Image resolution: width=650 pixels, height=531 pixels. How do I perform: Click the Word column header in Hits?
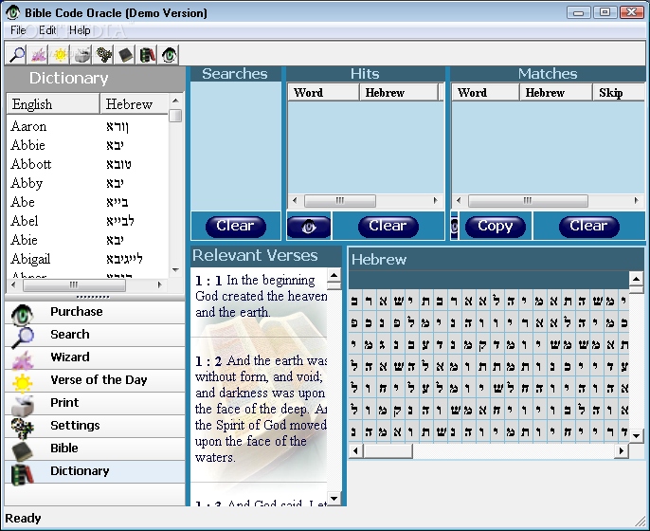[323, 93]
